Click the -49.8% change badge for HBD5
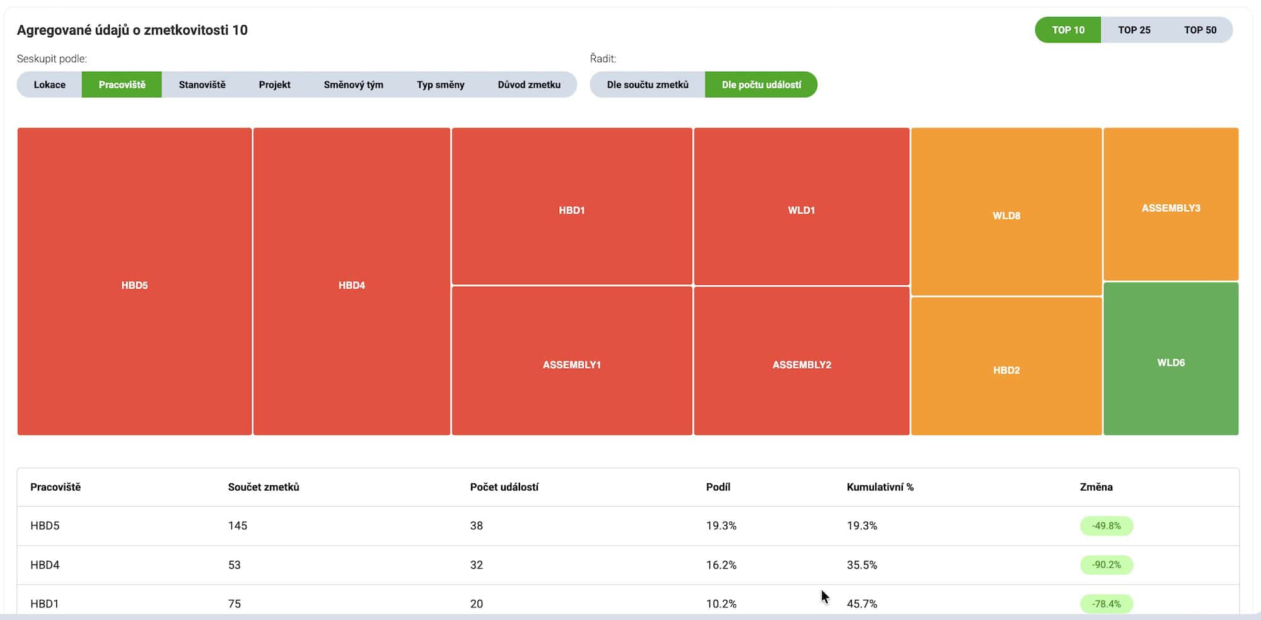The height and width of the screenshot is (620, 1261). (x=1106, y=525)
